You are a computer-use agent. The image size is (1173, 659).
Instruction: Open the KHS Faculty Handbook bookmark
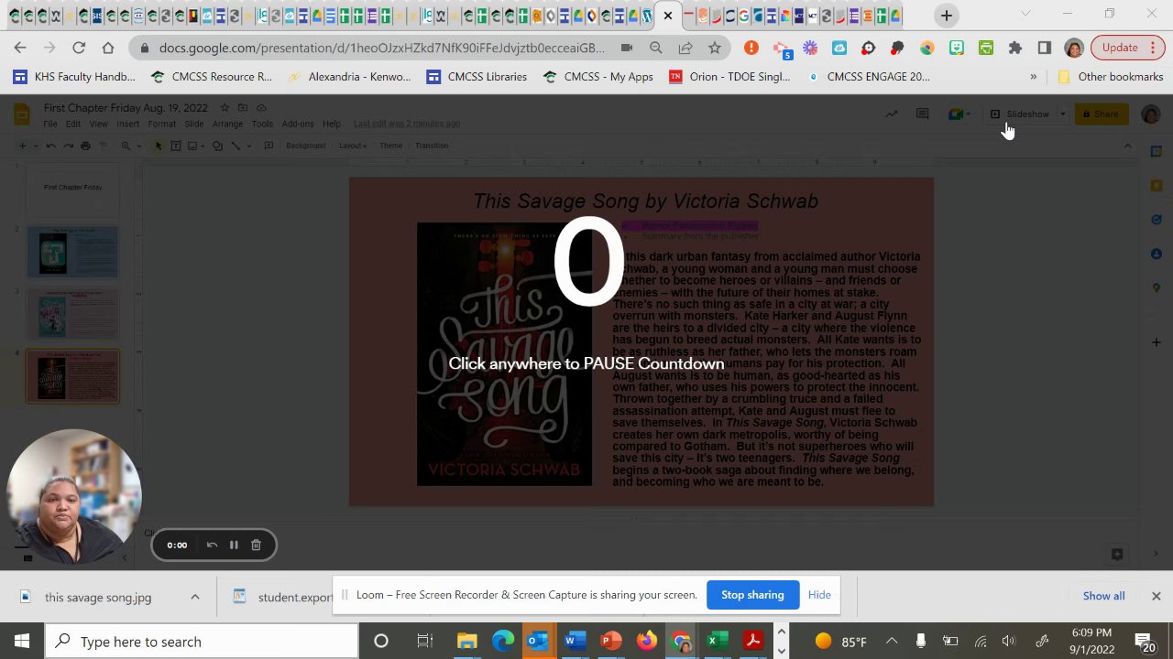tap(75, 77)
